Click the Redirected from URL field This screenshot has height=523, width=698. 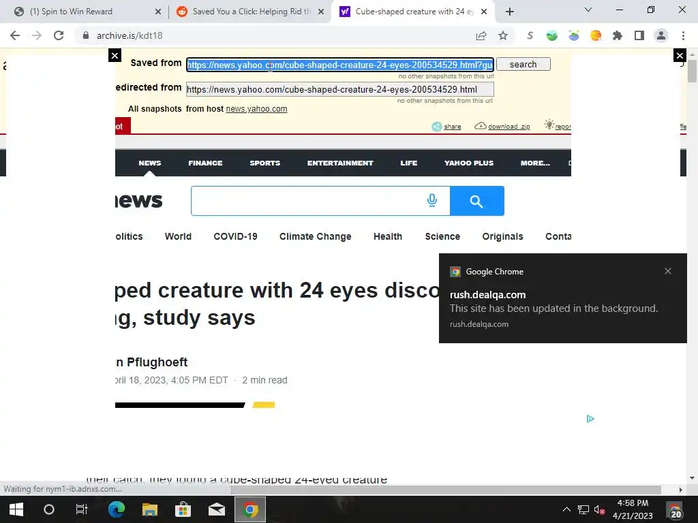pos(340,89)
